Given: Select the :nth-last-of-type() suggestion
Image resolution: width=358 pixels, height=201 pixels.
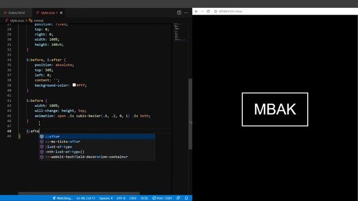Looking at the screenshot, I should click(x=97, y=152).
